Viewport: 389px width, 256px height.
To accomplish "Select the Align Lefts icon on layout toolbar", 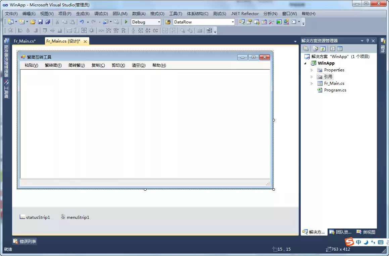I will click(x=19, y=30).
